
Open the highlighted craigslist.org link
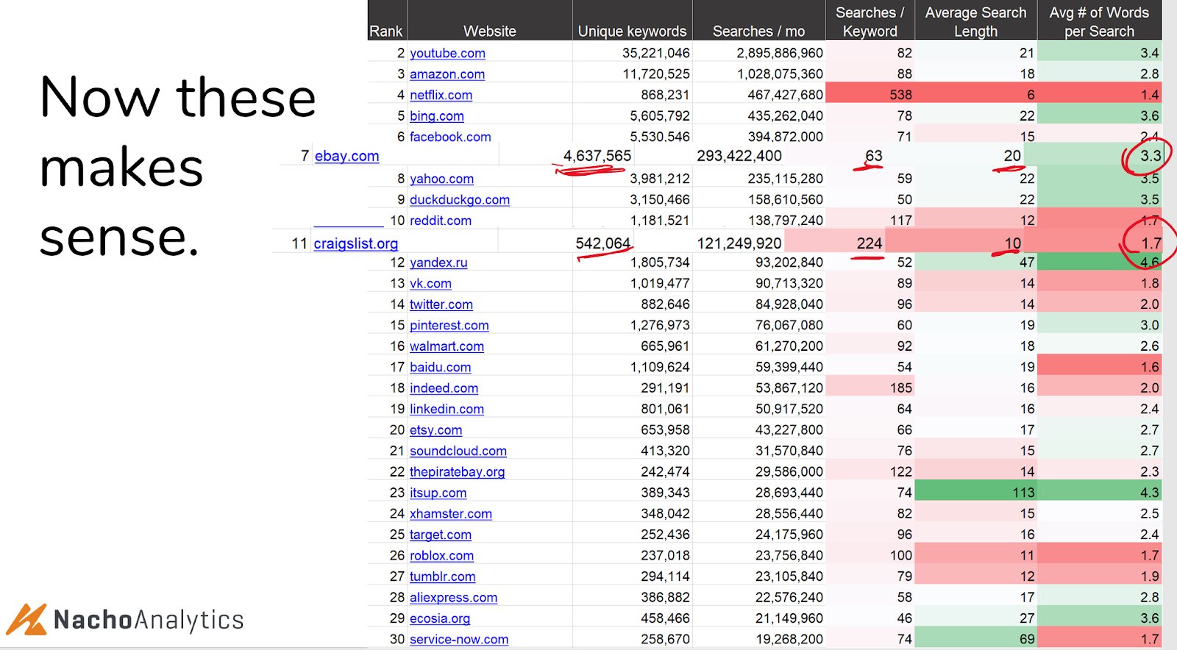(x=356, y=243)
